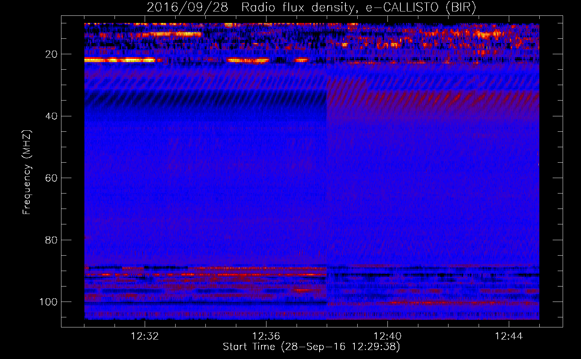Viewport: 581px width, 359px height.
Task: Click the "Start Time (28-Sep-16 12:29:38)" label
Action: pyautogui.click(x=311, y=347)
